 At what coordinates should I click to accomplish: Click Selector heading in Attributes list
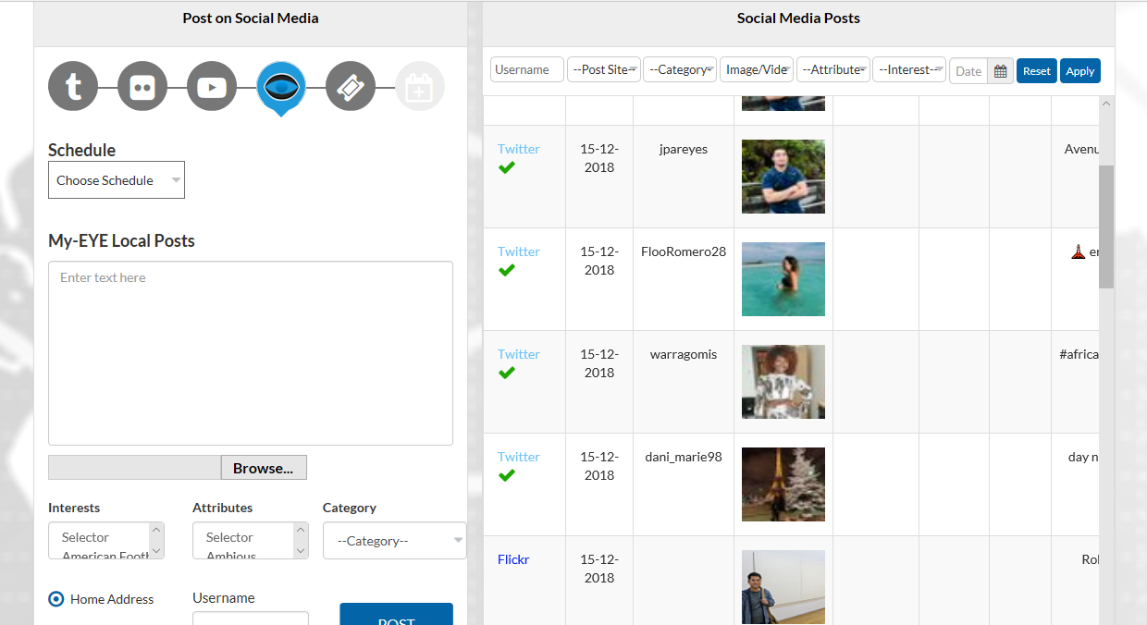tap(229, 537)
